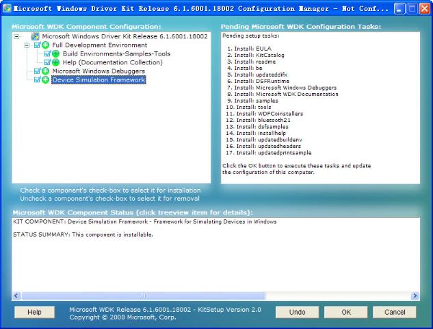Select Build Environments-Samples-Tools tree item
Viewport: 433px width, 329px height.
116,53
